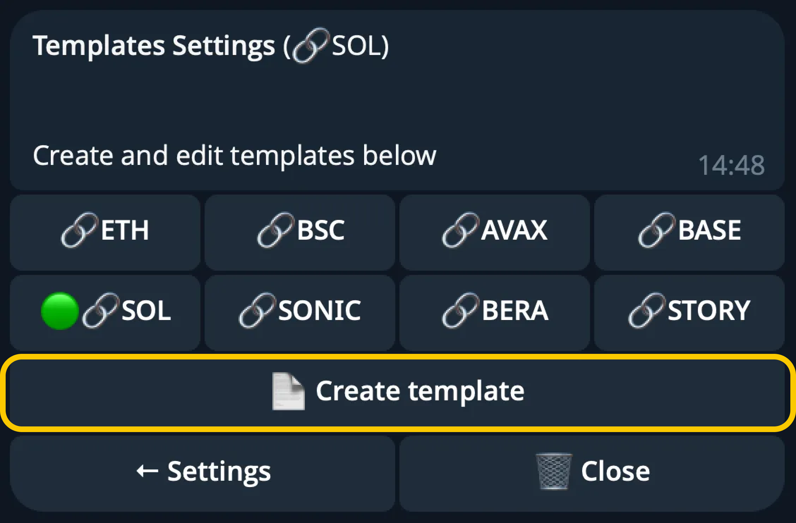Click the Templates Settings title text
The image size is (796, 523).
pyautogui.click(x=154, y=46)
